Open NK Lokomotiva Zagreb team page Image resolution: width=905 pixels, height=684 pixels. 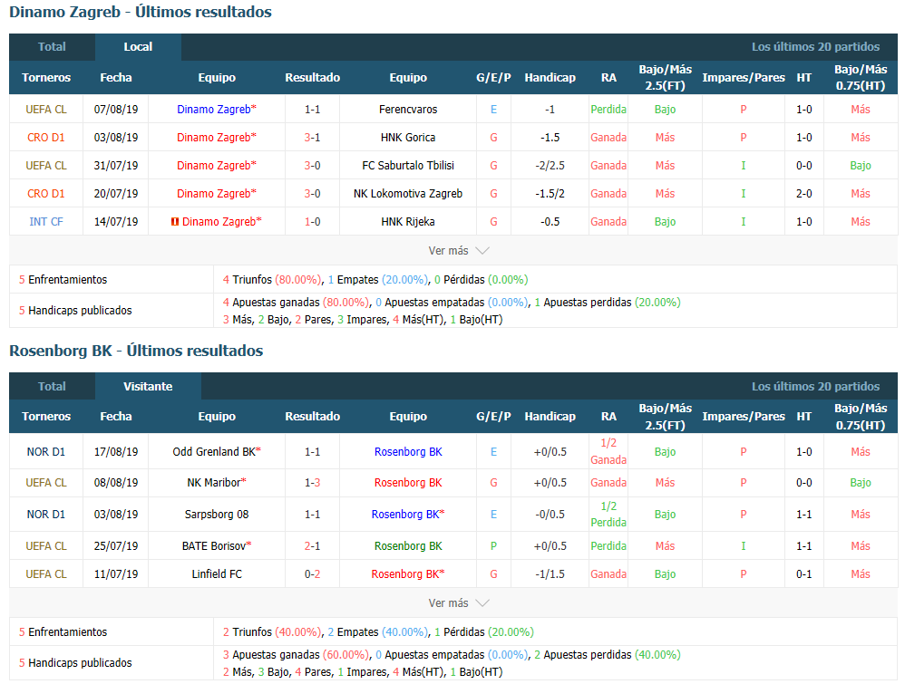coord(408,194)
